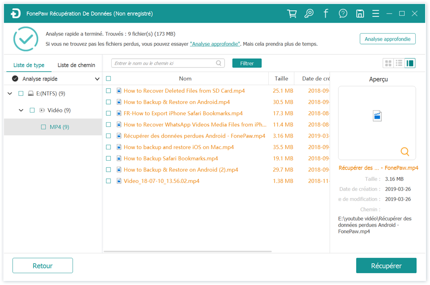
Task: Click the FonePaw logo icon
Action: coord(16,13)
